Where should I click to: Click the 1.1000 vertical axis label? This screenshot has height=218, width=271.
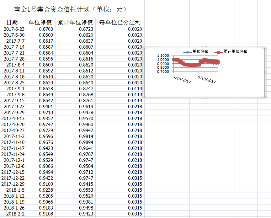(163, 56)
